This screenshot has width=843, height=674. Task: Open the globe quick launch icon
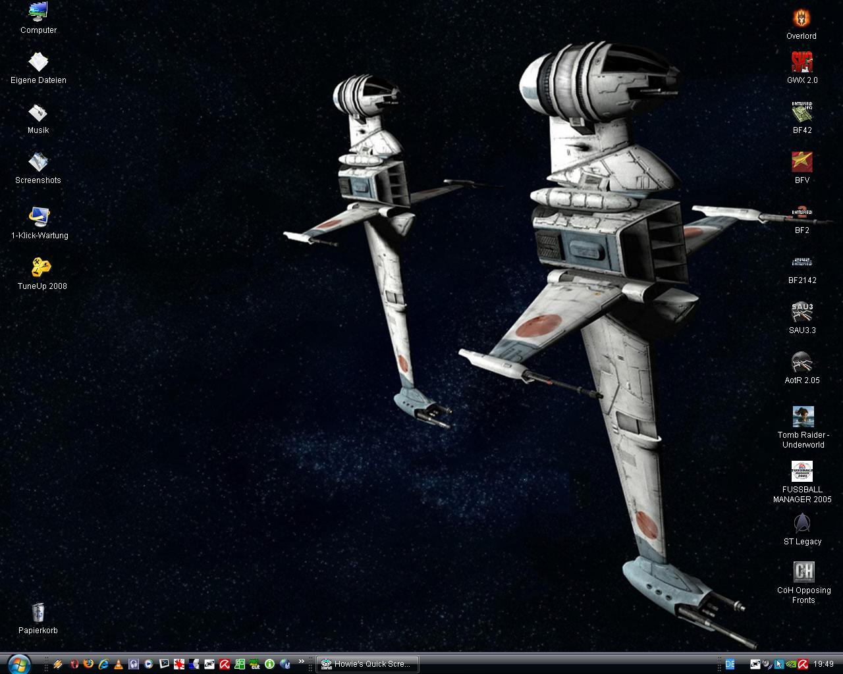click(x=285, y=664)
